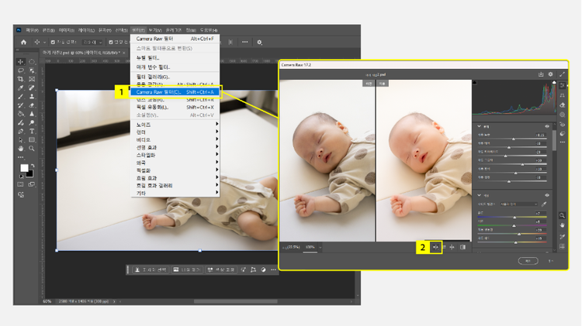Select the Path Selection tool
This screenshot has height=326, width=582.
coord(20,140)
